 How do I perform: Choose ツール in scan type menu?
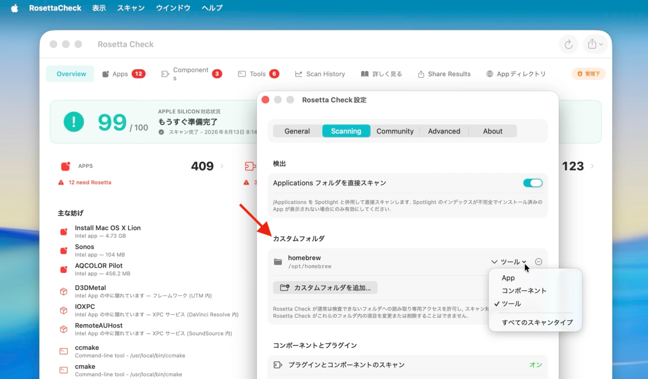point(535,304)
